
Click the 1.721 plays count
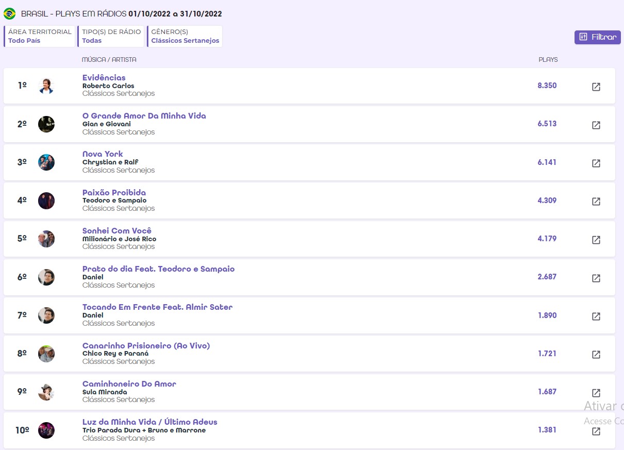pyautogui.click(x=547, y=354)
